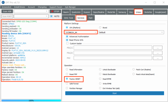The width and height of the screenshot is (168, 102).
Task: Open the COM port dropdown
Action: (x=31, y=16)
